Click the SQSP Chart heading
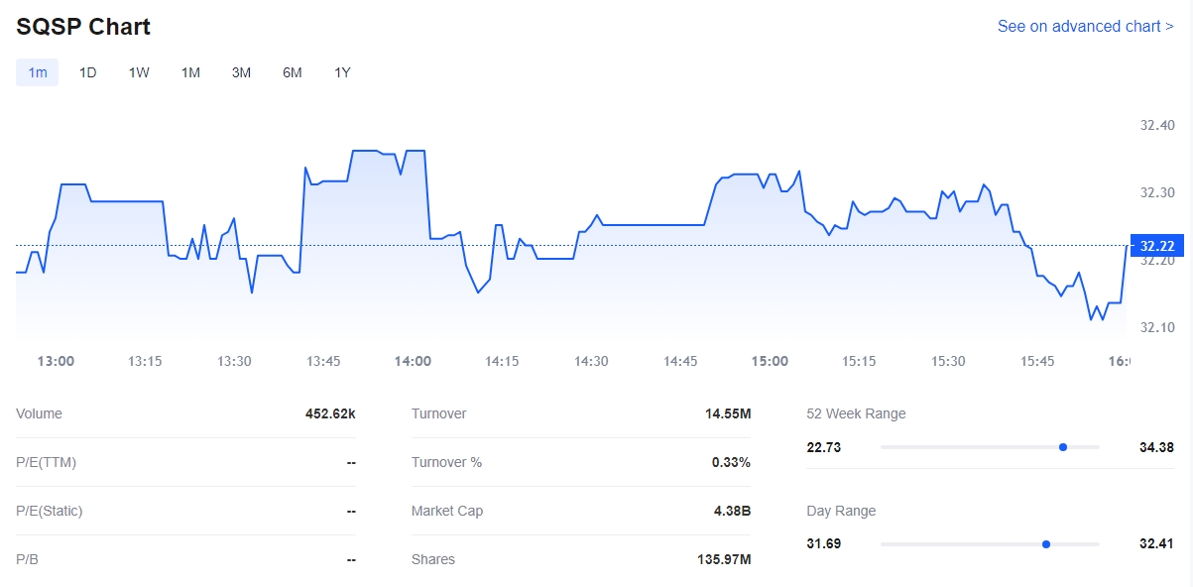The width and height of the screenshot is (1193, 587). tap(83, 27)
